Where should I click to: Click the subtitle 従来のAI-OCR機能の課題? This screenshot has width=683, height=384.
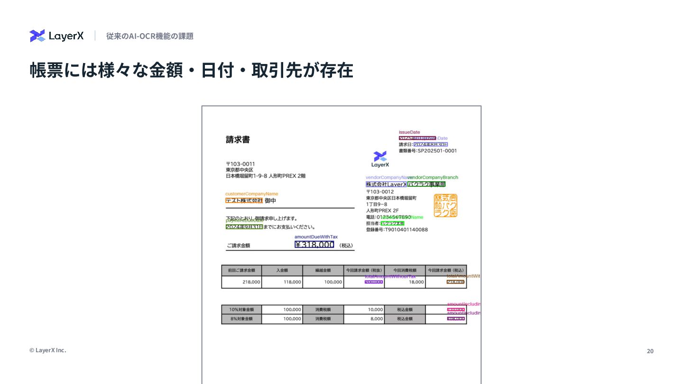(150, 36)
